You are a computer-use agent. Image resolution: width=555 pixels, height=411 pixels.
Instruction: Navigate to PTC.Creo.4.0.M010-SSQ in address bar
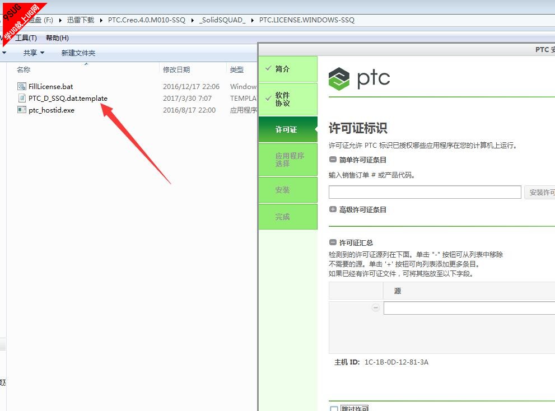click(x=147, y=20)
